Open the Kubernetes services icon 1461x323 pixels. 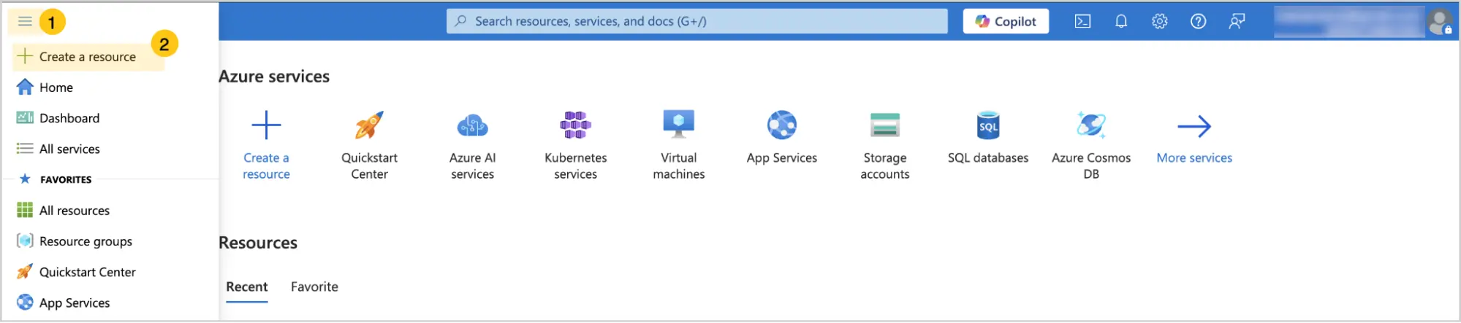click(575, 125)
